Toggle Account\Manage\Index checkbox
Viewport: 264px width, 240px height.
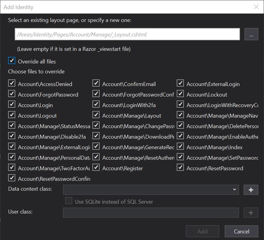pos(180,146)
